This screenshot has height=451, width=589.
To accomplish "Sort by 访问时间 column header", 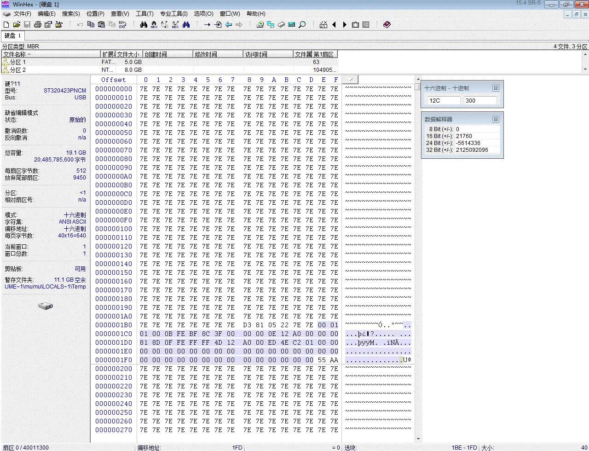I will 268,54.
